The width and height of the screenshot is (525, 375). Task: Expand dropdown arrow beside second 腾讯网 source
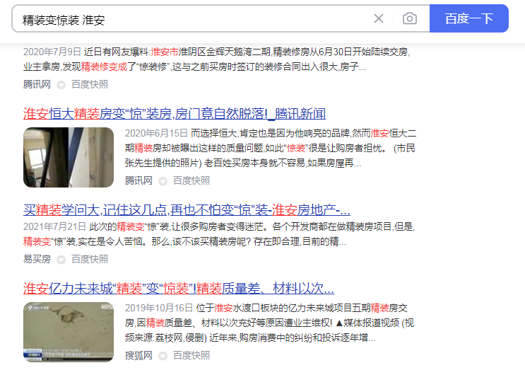pyautogui.click(x=163, y=181)
